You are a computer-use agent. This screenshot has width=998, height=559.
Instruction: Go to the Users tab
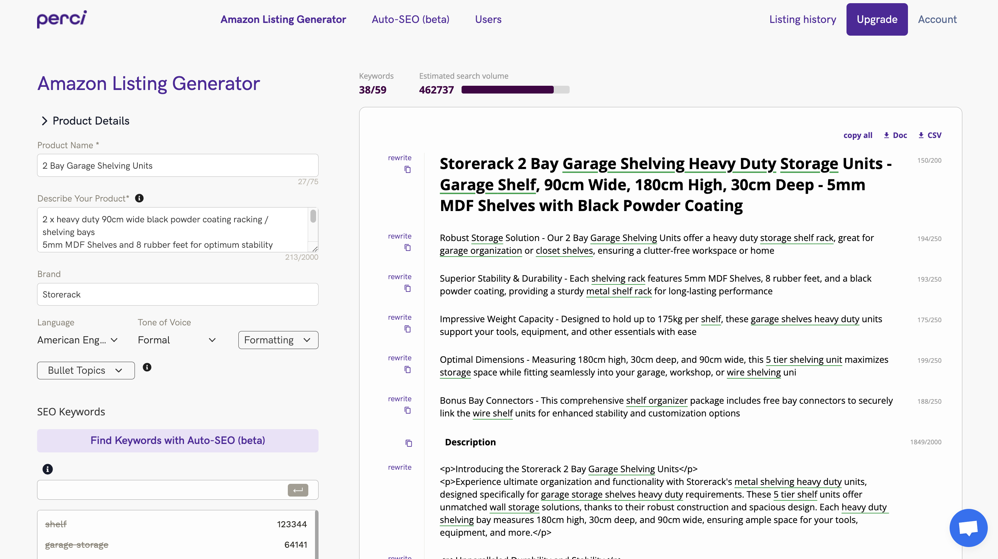pyautogui.click(x=488, y=19)
